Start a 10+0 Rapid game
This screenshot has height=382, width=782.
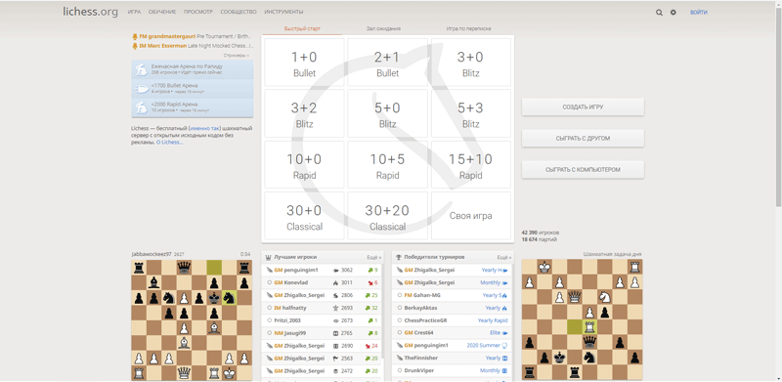click(304, 164)
